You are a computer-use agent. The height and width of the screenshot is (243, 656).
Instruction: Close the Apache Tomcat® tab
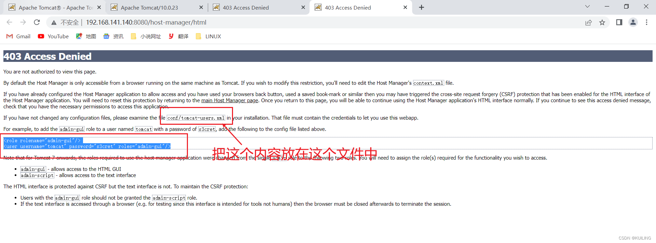pos(99,8)
